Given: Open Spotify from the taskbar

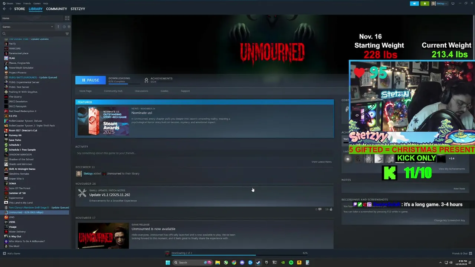Looking at the screenshot, I should point(291,263).
